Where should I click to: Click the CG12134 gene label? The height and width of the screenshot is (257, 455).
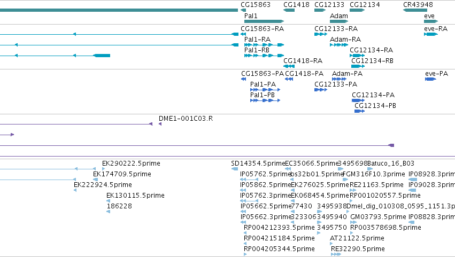[x=365, y=5]
